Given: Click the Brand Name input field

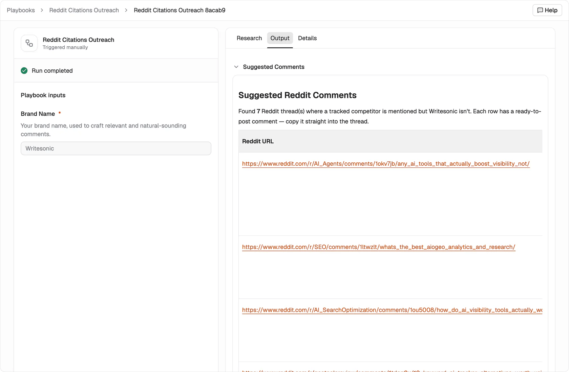Looking at the screenshot, I should tap(116, 148).
